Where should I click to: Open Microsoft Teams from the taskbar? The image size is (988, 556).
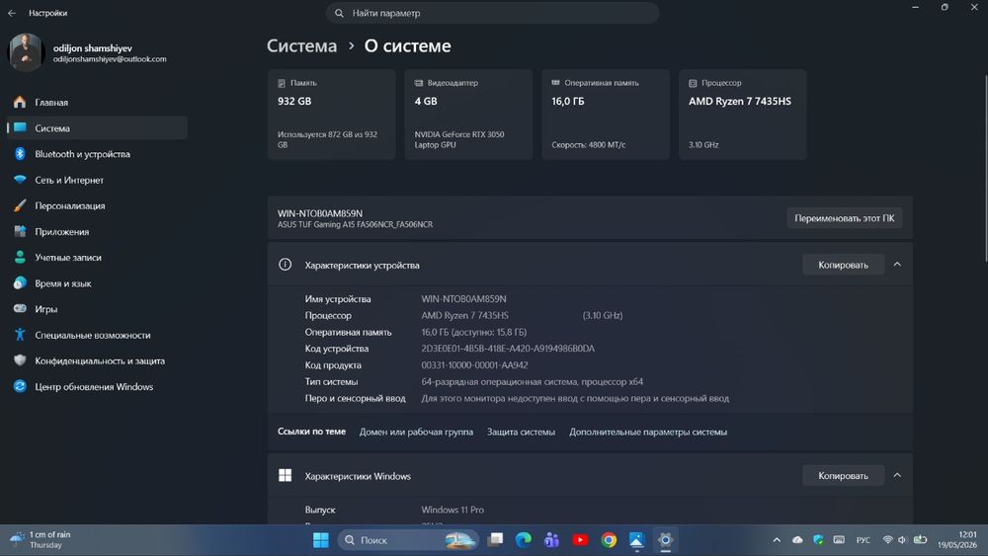click(x=551, y=539)
